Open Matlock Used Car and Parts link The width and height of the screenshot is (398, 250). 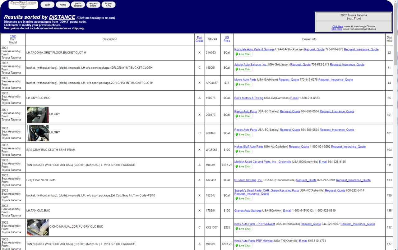pyautogui.click(x=263, y=162)
